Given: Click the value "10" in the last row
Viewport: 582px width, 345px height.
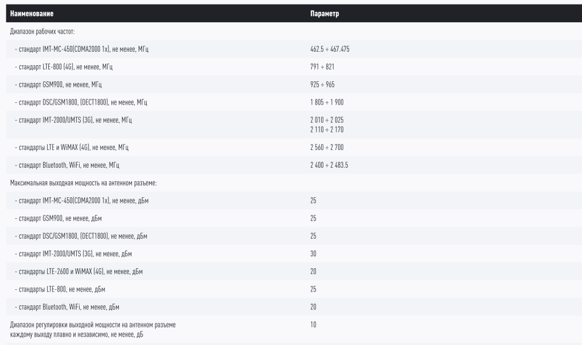Looking at the screenshot, I should tap(313, 325).
